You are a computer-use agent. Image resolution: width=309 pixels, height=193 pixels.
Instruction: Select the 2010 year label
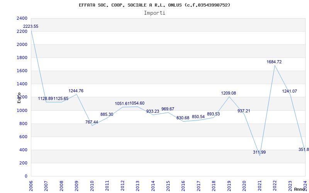pos(92,186)
